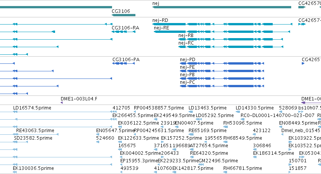Screen dimensions: 321x174
Task: Click the EK142817.5prime label
Action: click(193, 168)
